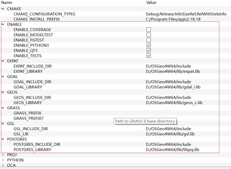Select the GSL_INCLUDE_DIR entry name
This screenshot has width=231, height=169.
coord(31,129)
